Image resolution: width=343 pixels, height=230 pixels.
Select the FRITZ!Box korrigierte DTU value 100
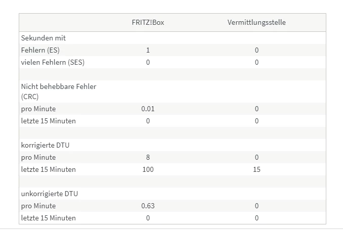(x=148, y=169)
